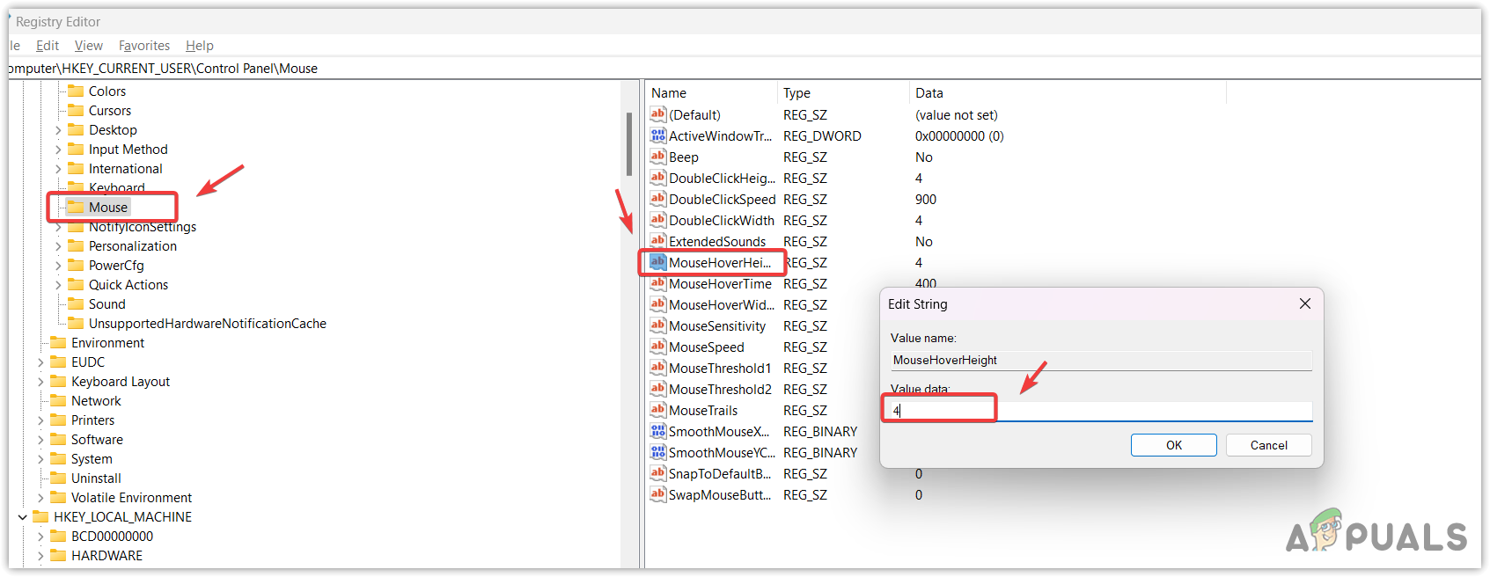This screenshot has width=1490, height=577.
Task: Click the Cursors folder icon
Action: click(76, 110)
